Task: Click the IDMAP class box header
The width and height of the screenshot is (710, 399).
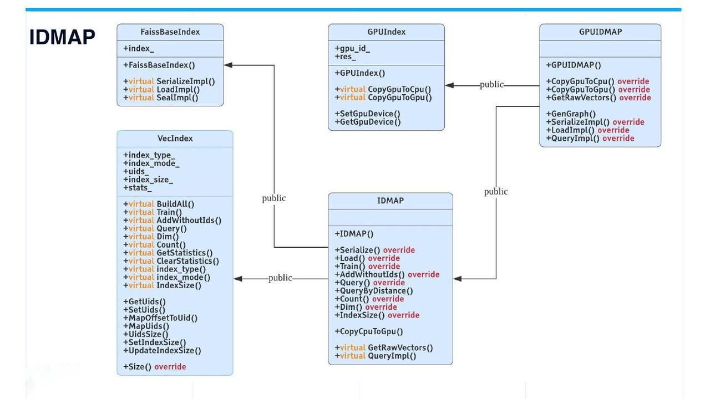Action: [390, 201]
